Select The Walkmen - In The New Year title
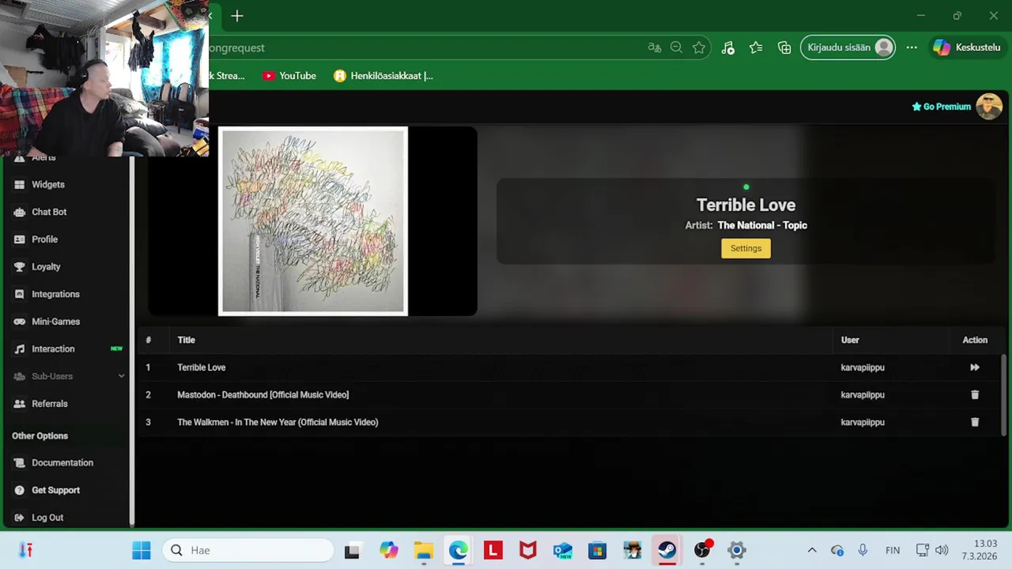Screen dimensions: 1012x569 pyautogui.click(x=278, y=422)
